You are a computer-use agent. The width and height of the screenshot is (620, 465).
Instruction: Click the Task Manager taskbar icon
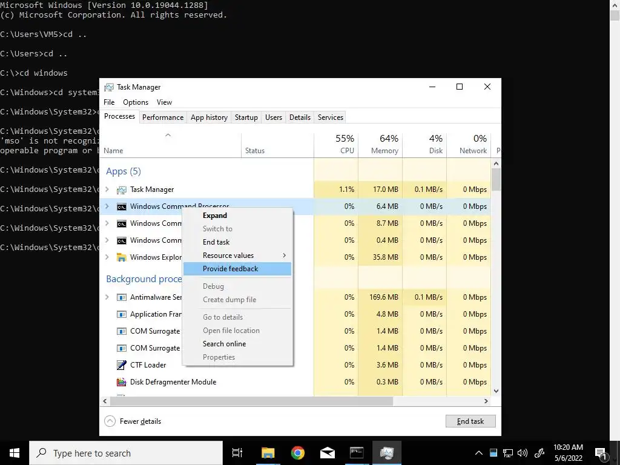click(x=387, y=453)
